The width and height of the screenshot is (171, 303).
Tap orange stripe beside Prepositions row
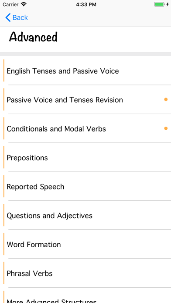(4, 157)
